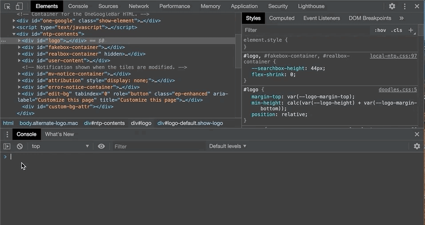Open the Lighthouse tab
Image resolution: width=425 pixels, height=225 pixels.
pyautogui.click(x=311, y=6)
